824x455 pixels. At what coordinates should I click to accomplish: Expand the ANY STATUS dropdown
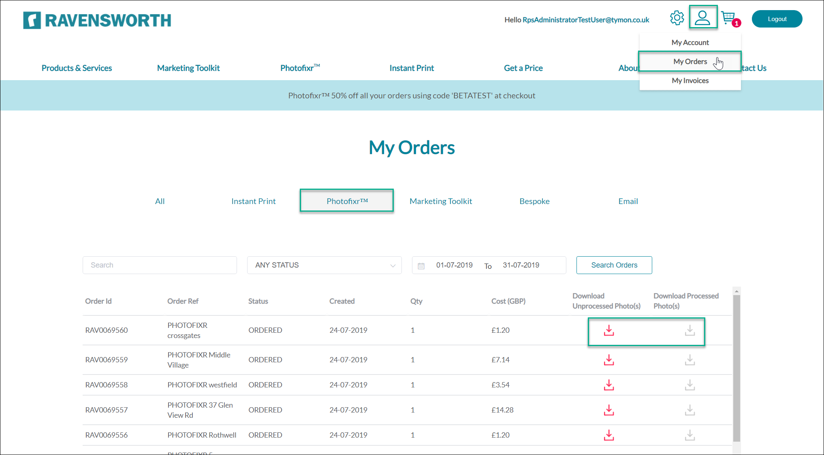[324, 265]
